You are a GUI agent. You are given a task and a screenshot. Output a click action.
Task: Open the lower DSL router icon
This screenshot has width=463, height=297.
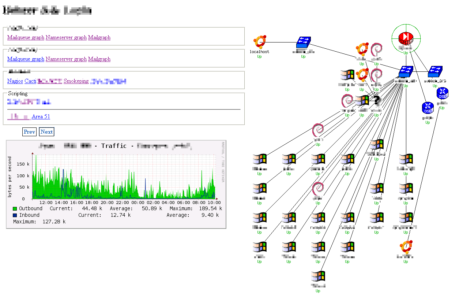click(428, 108)
